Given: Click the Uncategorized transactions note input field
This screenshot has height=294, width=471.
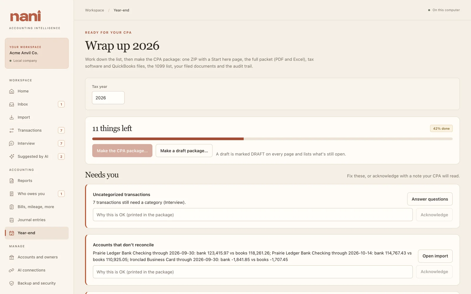Looking at the screenshot, I should [x=253, y=215].
